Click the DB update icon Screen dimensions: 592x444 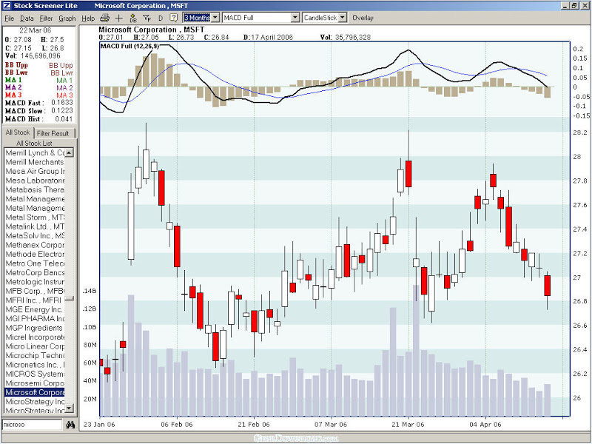coord(133,18)
